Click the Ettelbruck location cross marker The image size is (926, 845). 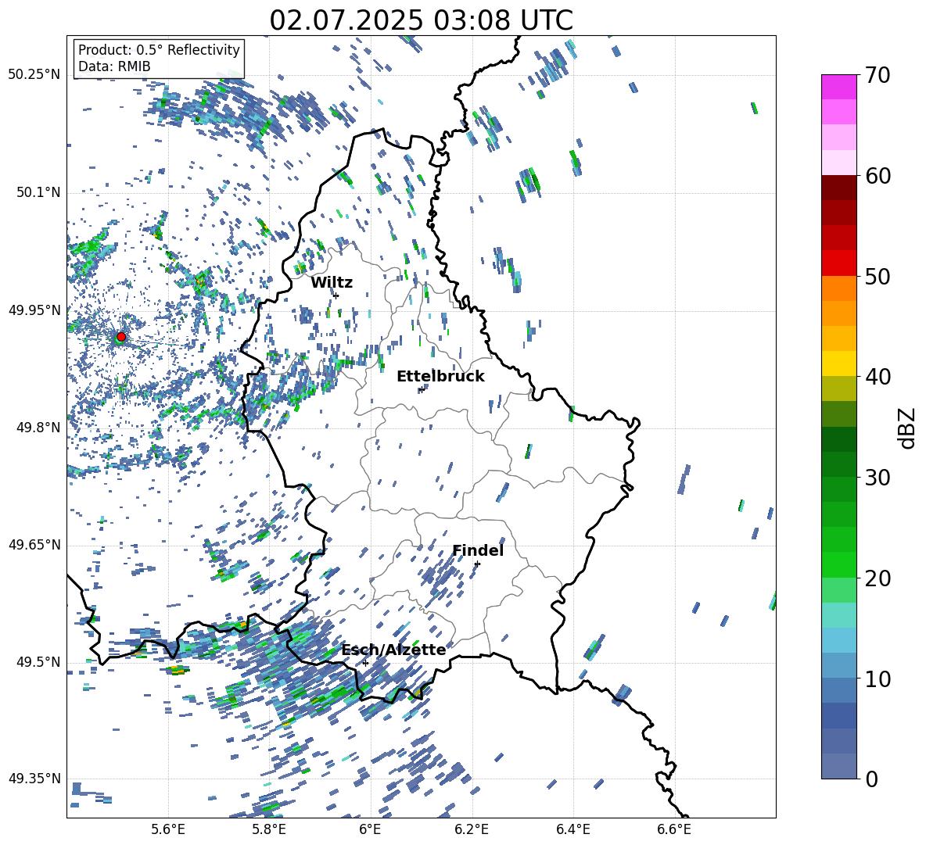(422, 389)
